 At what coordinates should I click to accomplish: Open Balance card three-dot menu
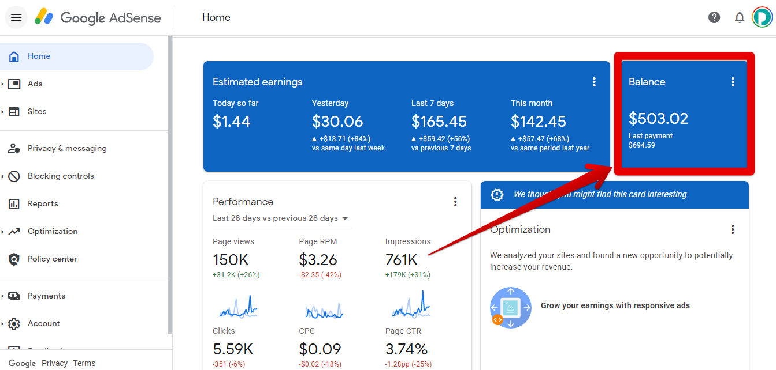point(733,82)
